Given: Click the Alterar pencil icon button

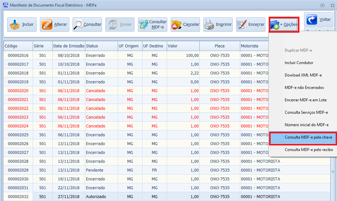Looking at the screenshot, I should (55, 25).
